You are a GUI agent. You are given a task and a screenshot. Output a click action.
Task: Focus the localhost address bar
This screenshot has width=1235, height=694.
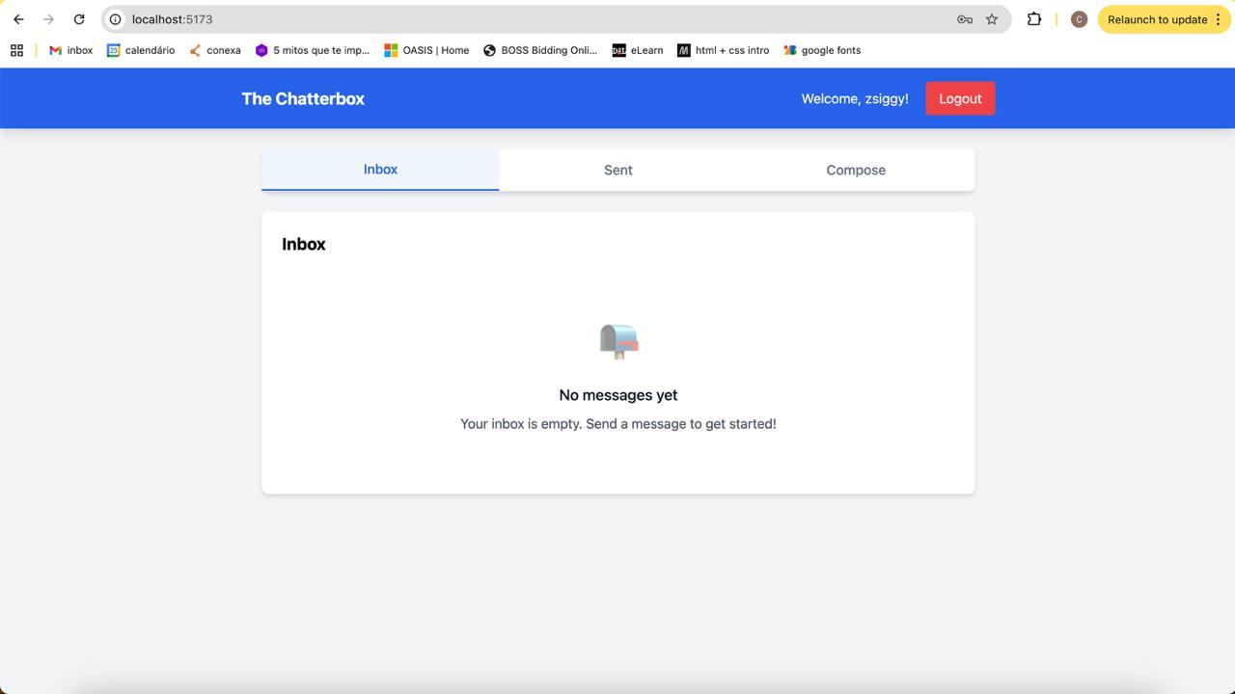(x=540, y=19)
